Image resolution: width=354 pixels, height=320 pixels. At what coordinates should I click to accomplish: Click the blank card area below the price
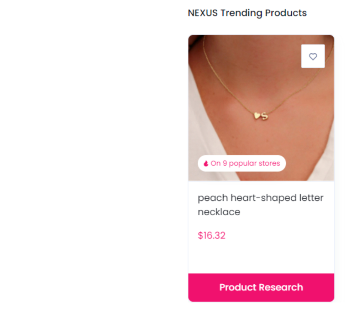pos(261,257)
